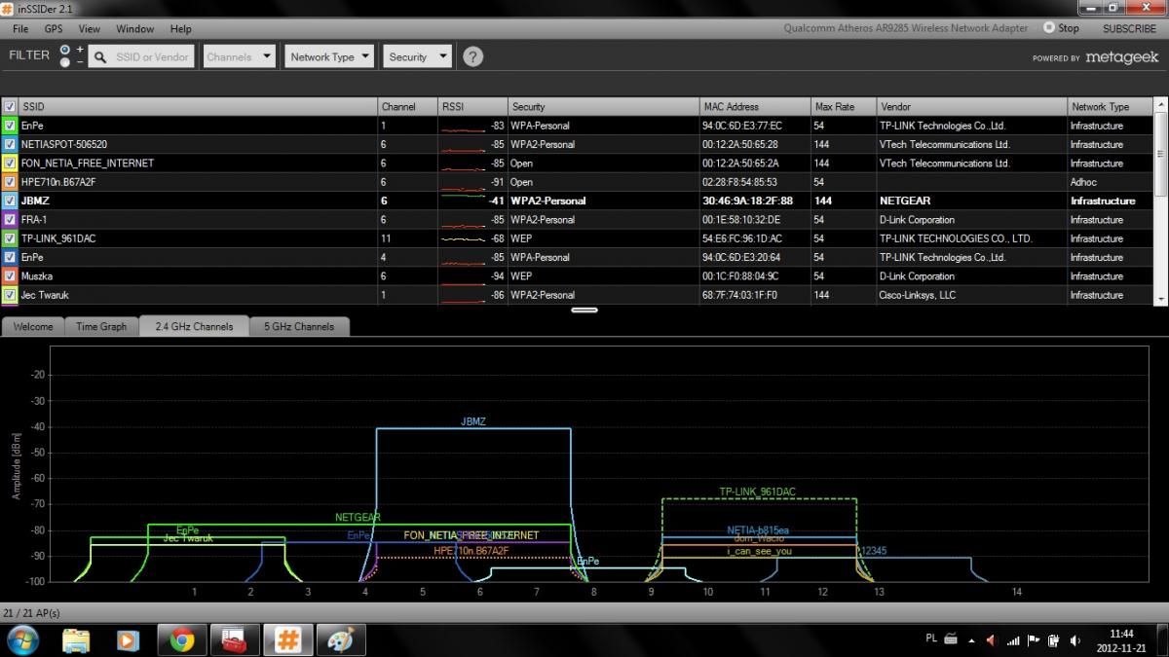Uncheck the EnPe channel 1 network checkbox
The image size is (1169, 657).
[x=9, y=126]
